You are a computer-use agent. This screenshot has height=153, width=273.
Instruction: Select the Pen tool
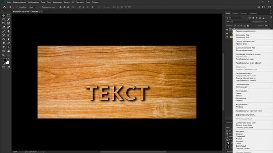point(9,43)
